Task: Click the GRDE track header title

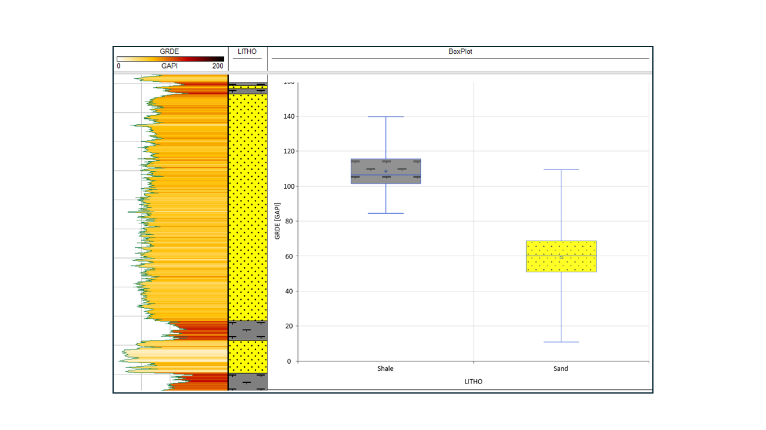Action: coord(169,51)
